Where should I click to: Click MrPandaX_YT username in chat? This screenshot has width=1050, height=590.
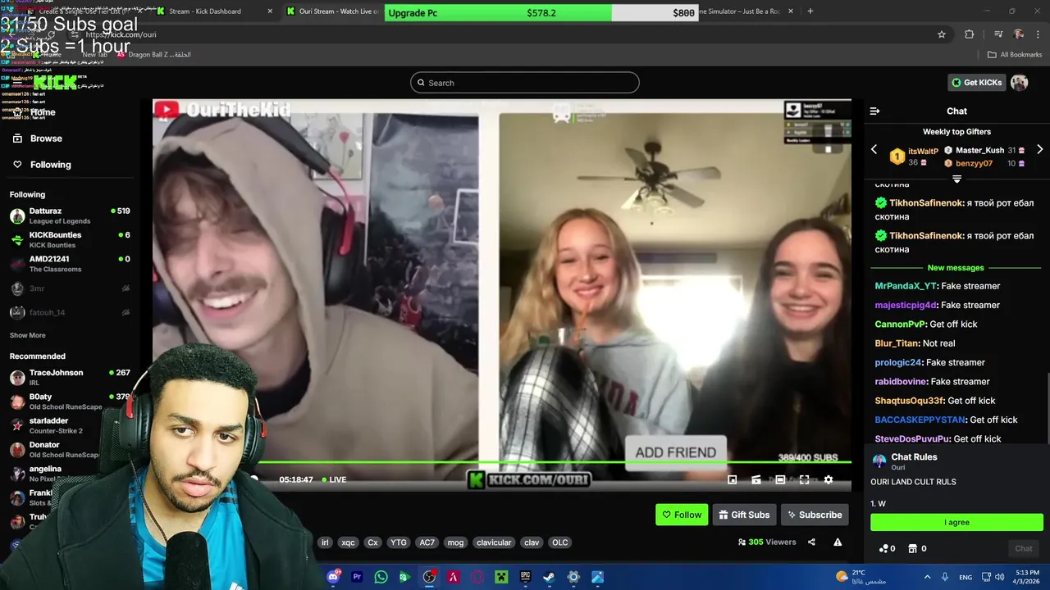[x=906, y=286]
